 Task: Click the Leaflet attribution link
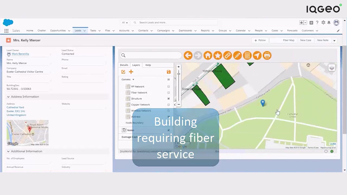pyautogui.click(x=333, y=144)
